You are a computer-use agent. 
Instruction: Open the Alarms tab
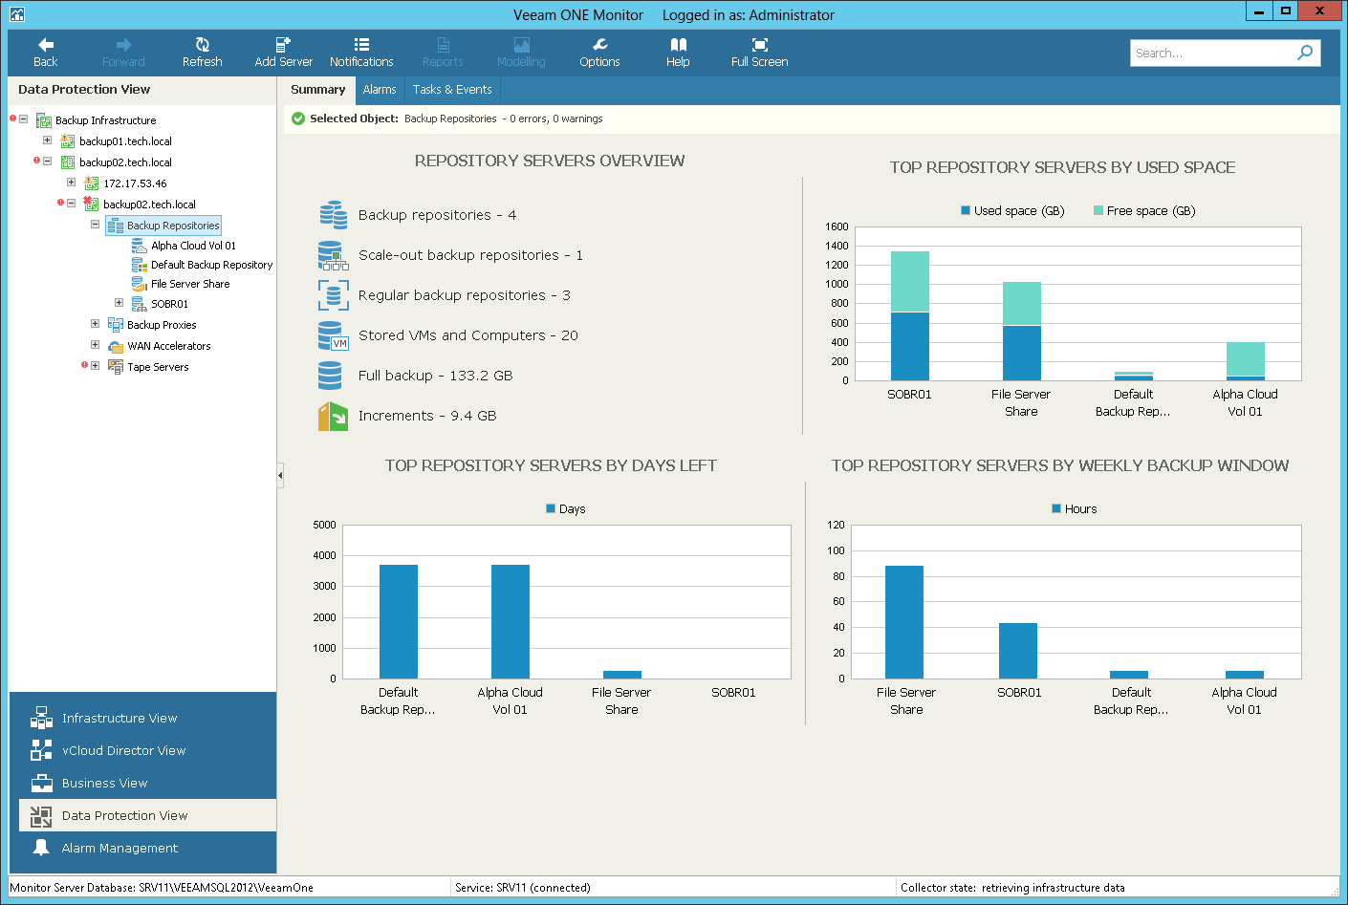coord(380,90)
